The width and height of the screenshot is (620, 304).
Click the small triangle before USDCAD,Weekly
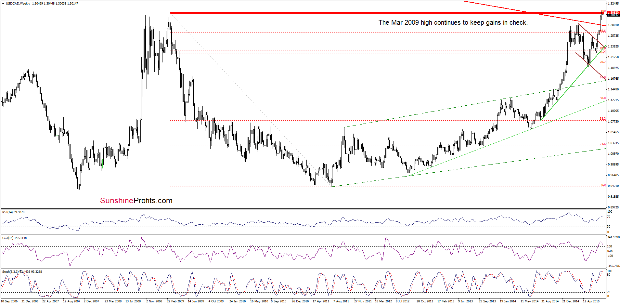click(3, 4)
